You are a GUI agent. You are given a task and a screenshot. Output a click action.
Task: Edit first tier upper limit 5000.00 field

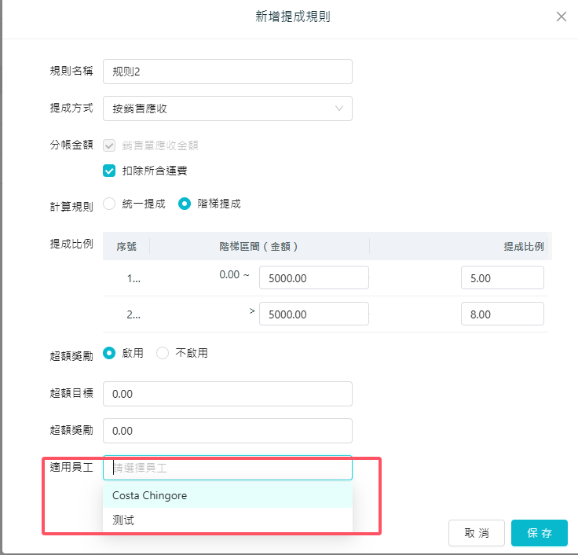[313, 277]
